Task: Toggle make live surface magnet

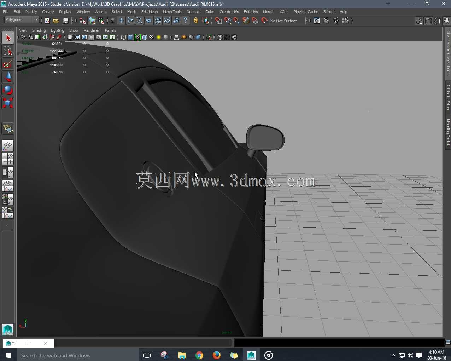Action: [264, 21]
